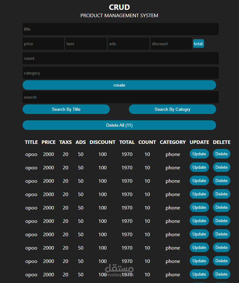Image resolution: width=239 pixels, height=283 pixels.
Task: Click the total: label badge
Action: [198, 44]
